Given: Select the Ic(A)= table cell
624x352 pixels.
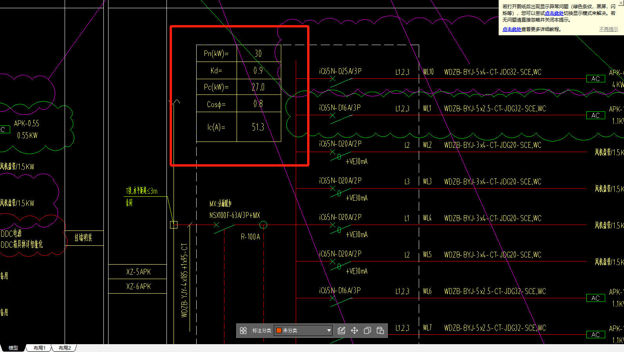Looking at the screenshot, I should tap(216, 127).
